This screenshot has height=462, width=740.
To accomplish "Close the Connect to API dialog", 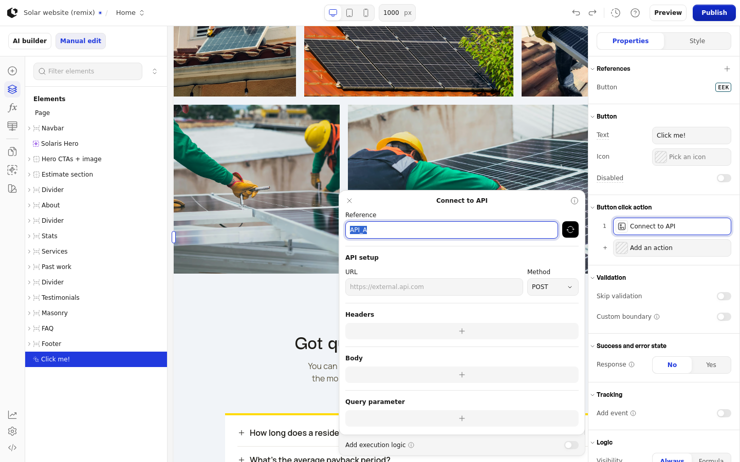I will (349, 201).
